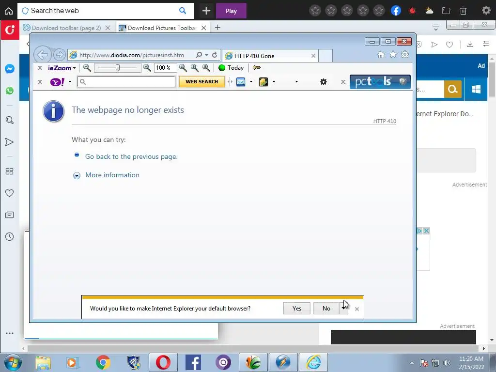496x372 pixels.
Task: Click the Yahoo toolbar search field
Action: click(126, 82)
